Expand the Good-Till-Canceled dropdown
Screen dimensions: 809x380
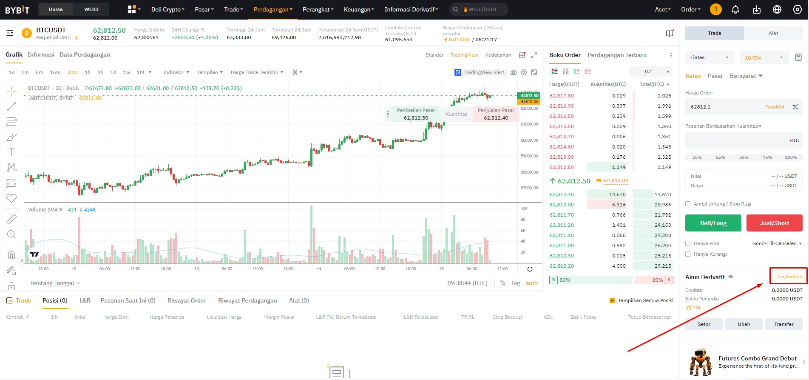(777, 243)
